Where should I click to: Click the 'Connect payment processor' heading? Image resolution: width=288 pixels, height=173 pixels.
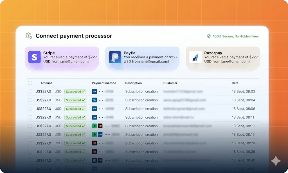[74, 36]
